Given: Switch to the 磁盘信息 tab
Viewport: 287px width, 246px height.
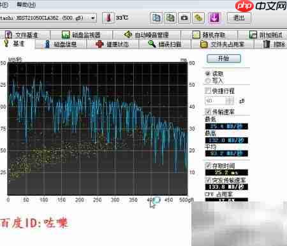Looking at the screenshot, I should [61, 44].
